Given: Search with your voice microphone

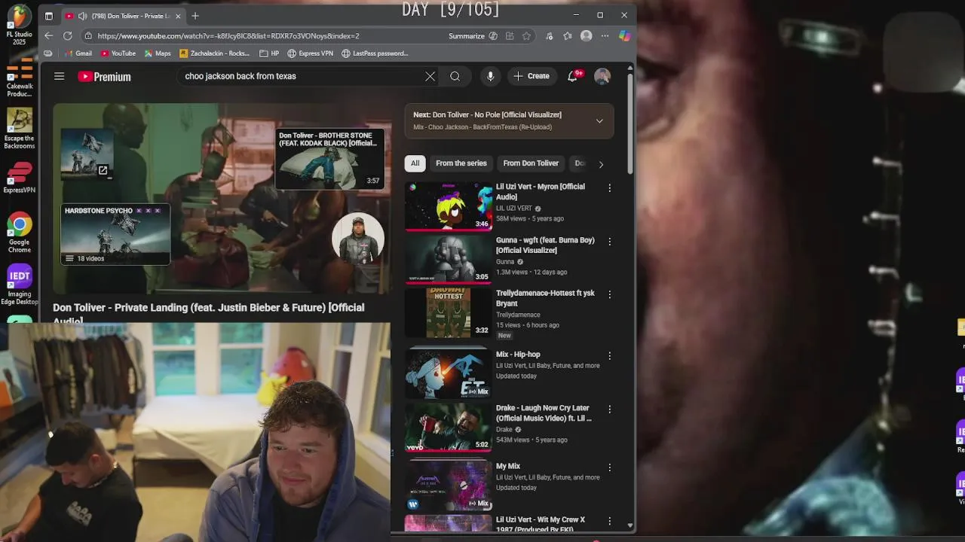Looking at the screenshot, I should 490,76.
